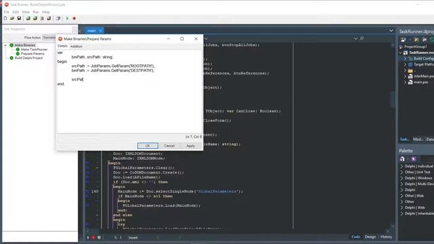Expand the JobsMain.pas node
Image resolution: width=434 pixels, height=244 pixels.
pyautogui.click(x=406, y=77)
